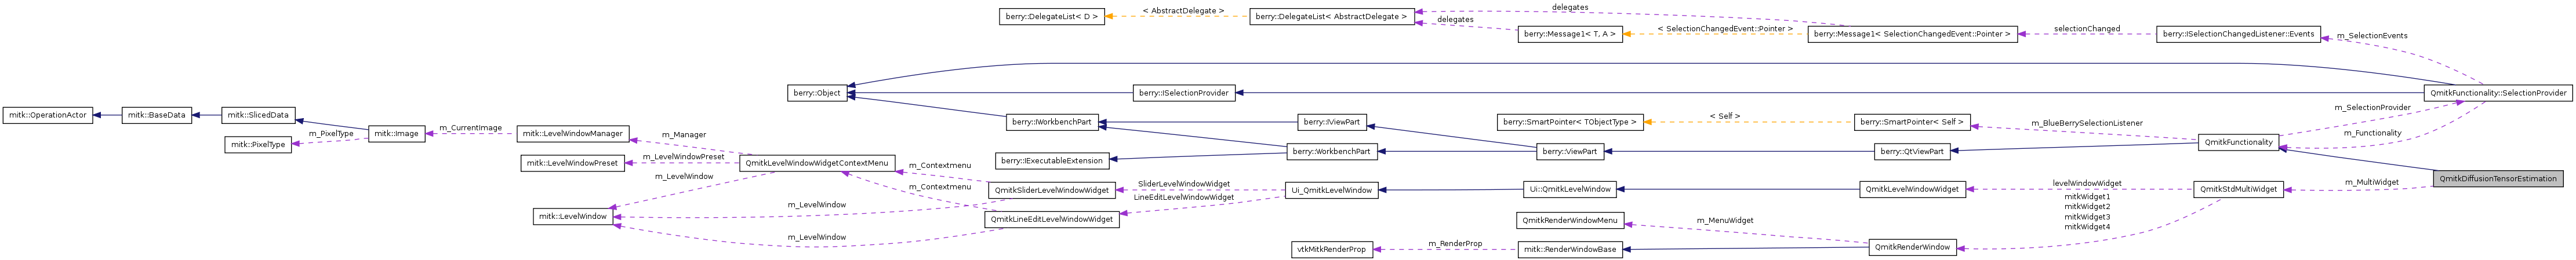This screenshot has height=260, width=2576.
Task: Click the m_BlueBerrySelectionListener edge label
Action: click(2087, 123)
